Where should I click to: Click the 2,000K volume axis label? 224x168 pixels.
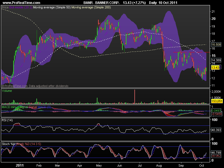(216, 92)
